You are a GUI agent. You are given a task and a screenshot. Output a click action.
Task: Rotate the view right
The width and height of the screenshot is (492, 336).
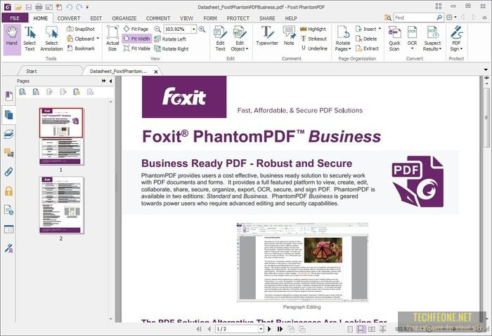(x=171, y=49)
